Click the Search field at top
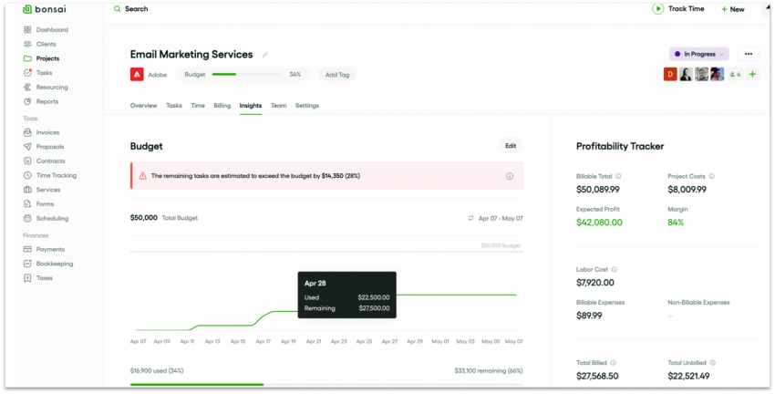The image size is (775, 394). [136, 9]
